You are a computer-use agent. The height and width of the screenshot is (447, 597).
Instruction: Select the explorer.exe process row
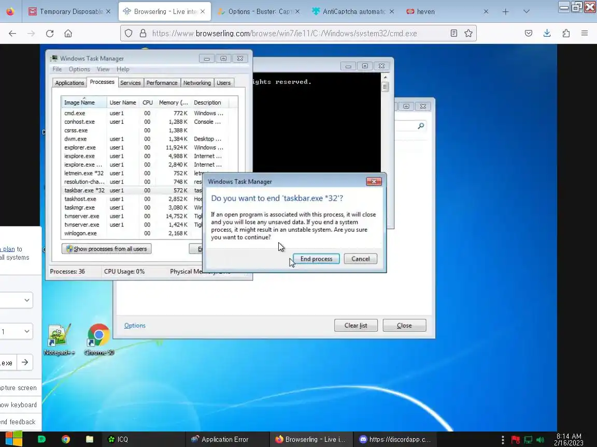click(x=149, y=147)
